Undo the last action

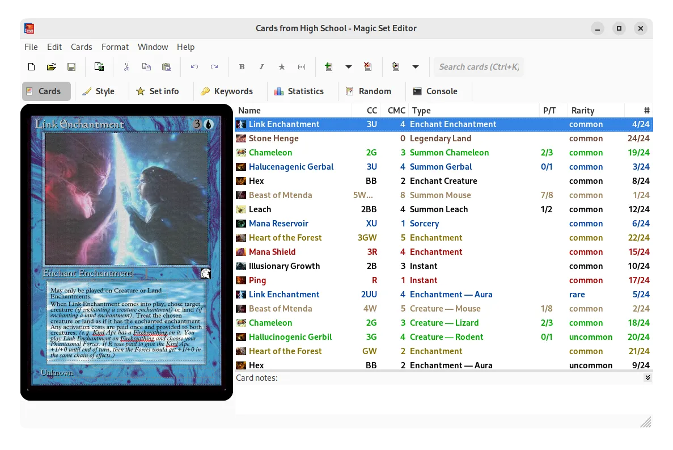click(194, 67)
